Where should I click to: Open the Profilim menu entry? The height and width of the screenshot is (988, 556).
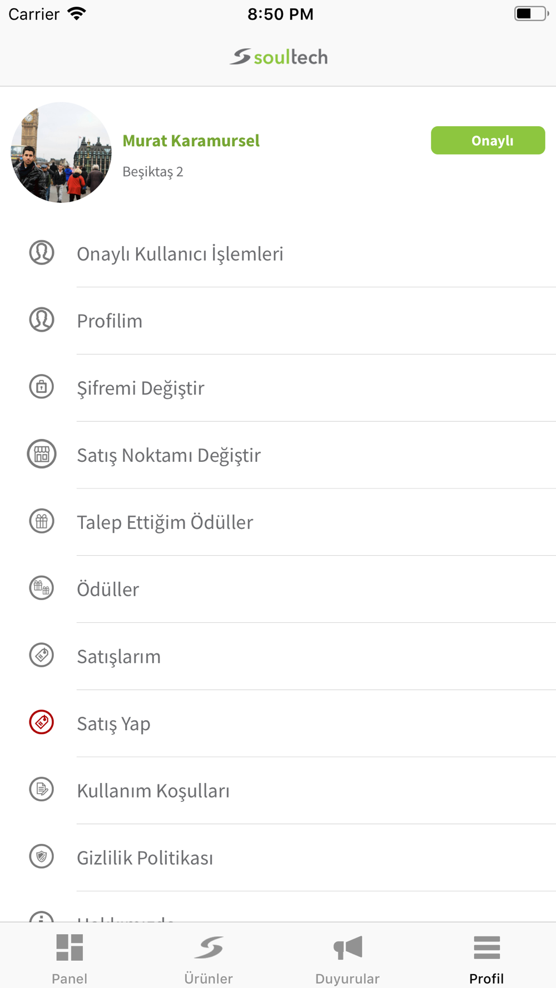coord(278,321)
